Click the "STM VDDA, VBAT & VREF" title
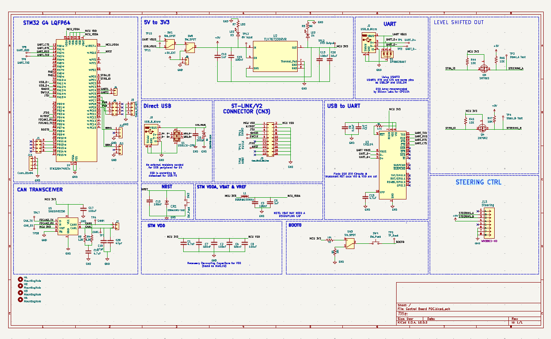 (x=221, y=187)
